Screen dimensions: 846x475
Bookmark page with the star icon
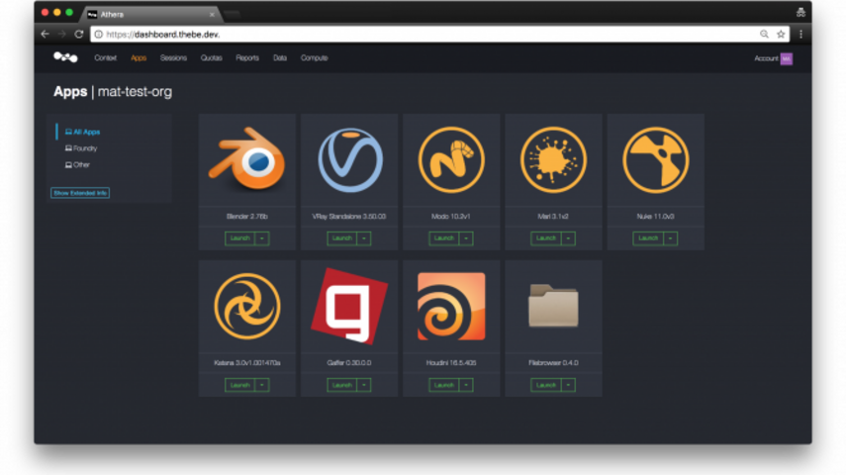click(781, 34)
